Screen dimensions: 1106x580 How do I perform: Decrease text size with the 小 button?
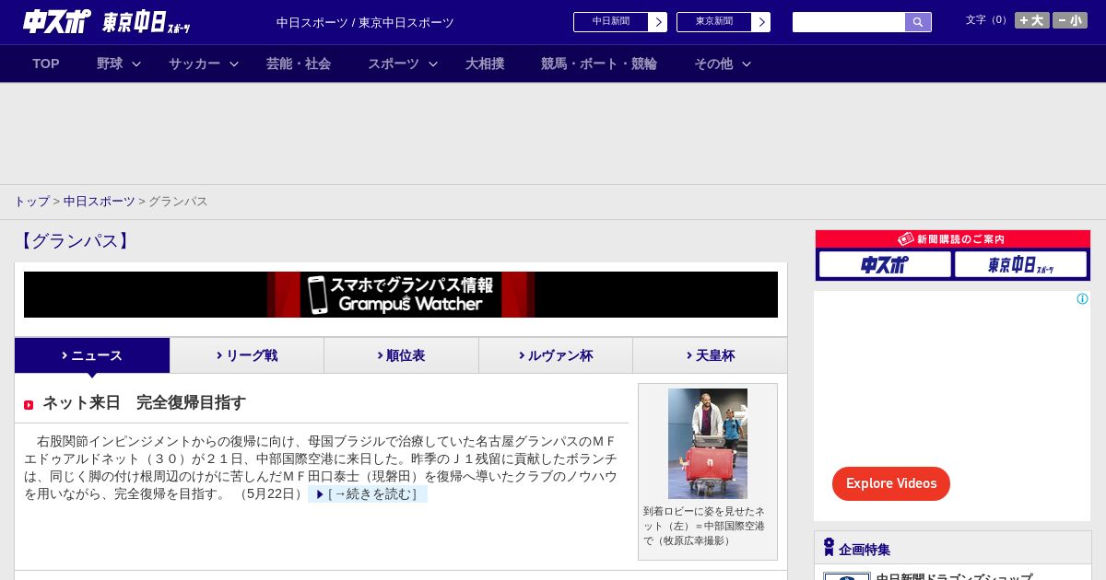(1070, 20)
